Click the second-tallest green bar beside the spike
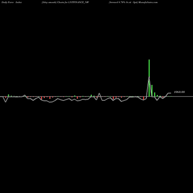The width and height of the screenshot is (193, 193). click(152, 91)
